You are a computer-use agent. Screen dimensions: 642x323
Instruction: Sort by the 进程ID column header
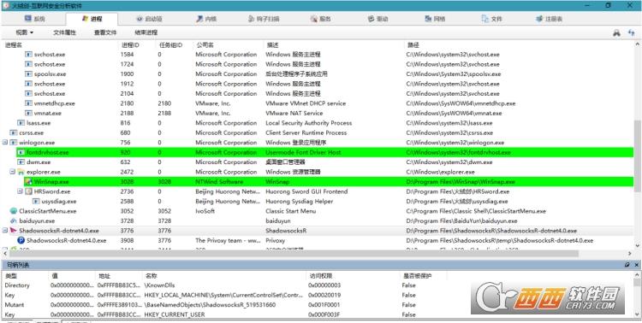pos(130,45)
